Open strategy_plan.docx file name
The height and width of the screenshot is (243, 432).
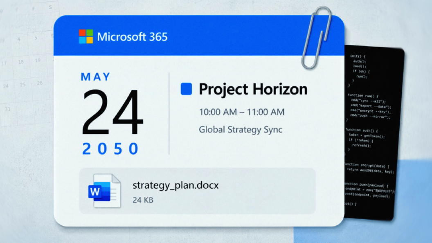[175, 185]
